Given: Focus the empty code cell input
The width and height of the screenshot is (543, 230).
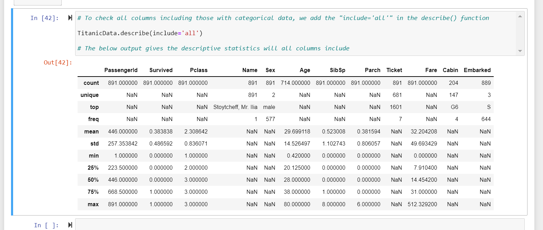Looking at the screenshot, I should click(x=300, y=224).
